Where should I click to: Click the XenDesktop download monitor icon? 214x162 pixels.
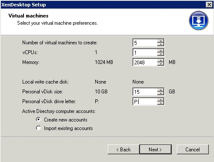[x=199, y=20]
